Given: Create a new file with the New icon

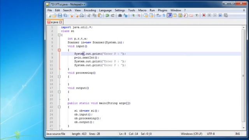Looking at the screenshot, I should pyautogui.click(x=49, y=16).
